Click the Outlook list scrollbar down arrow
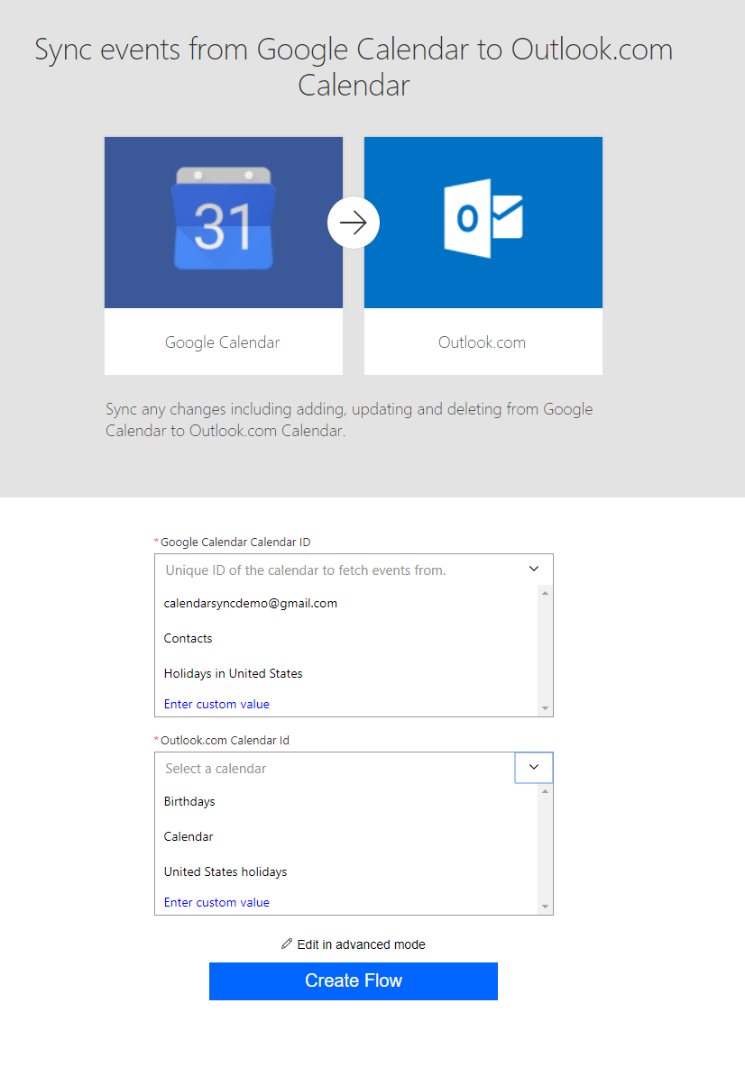The image size is (745, 1067). (545, 906)
